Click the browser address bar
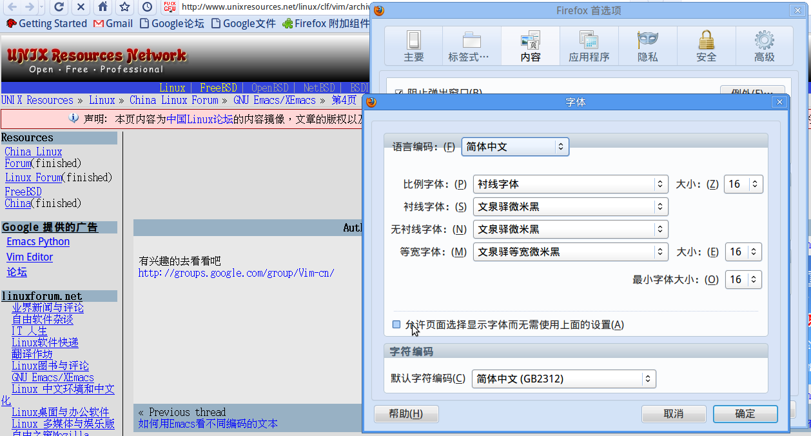The height and width of the screenshot is (436, 811). click(x=275, y=7)
